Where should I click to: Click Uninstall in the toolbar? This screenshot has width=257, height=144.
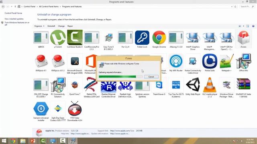click(x=51, y=26)
